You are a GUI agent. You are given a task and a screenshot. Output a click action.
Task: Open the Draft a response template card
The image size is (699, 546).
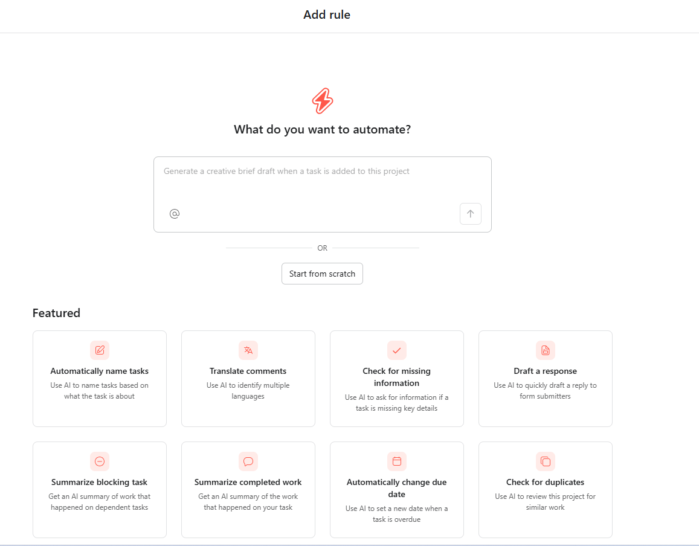coord(545,379)
